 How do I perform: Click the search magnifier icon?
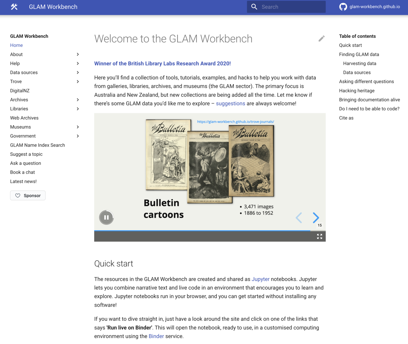[x=254, y=7]
